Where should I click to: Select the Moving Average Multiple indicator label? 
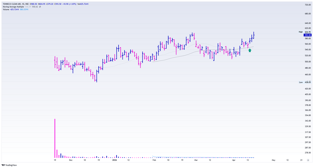(x=13, y=7)
